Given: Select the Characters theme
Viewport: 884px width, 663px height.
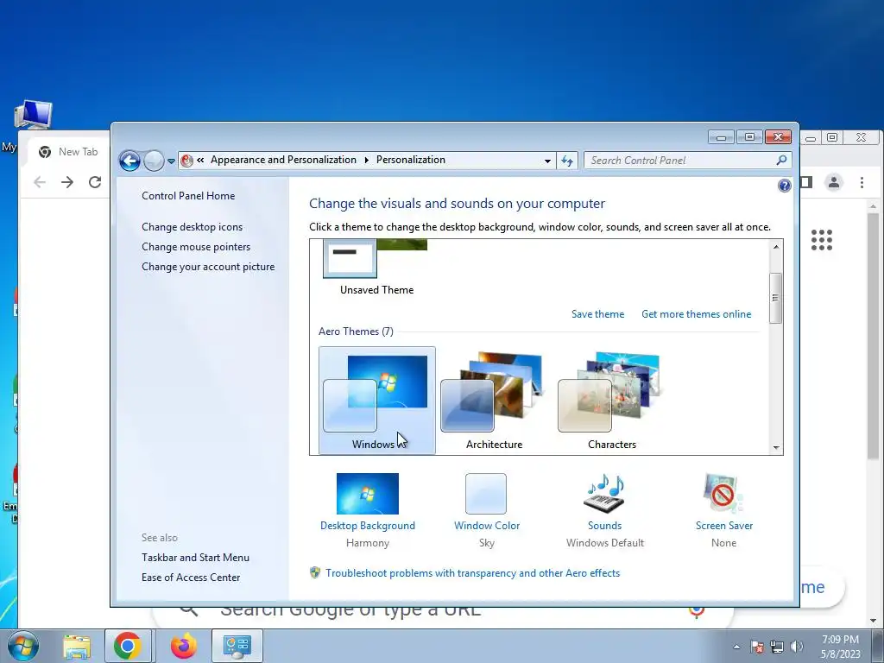Looking at the screenshot, I should (611, 401).
